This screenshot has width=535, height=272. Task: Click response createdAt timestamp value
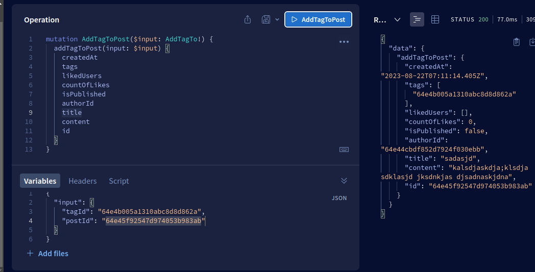[432, 76]
